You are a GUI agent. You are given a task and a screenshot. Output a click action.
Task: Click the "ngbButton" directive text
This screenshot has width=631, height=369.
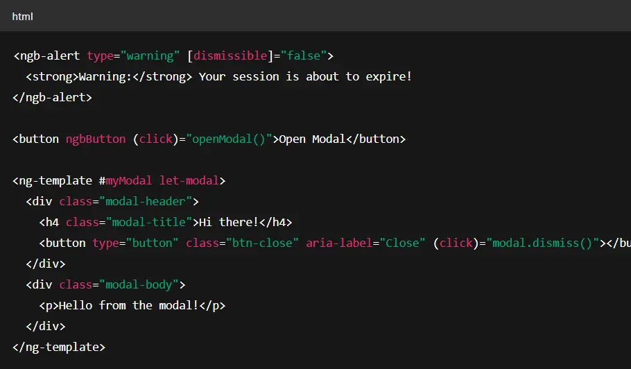pyautogui.click(x=96, y=139)
